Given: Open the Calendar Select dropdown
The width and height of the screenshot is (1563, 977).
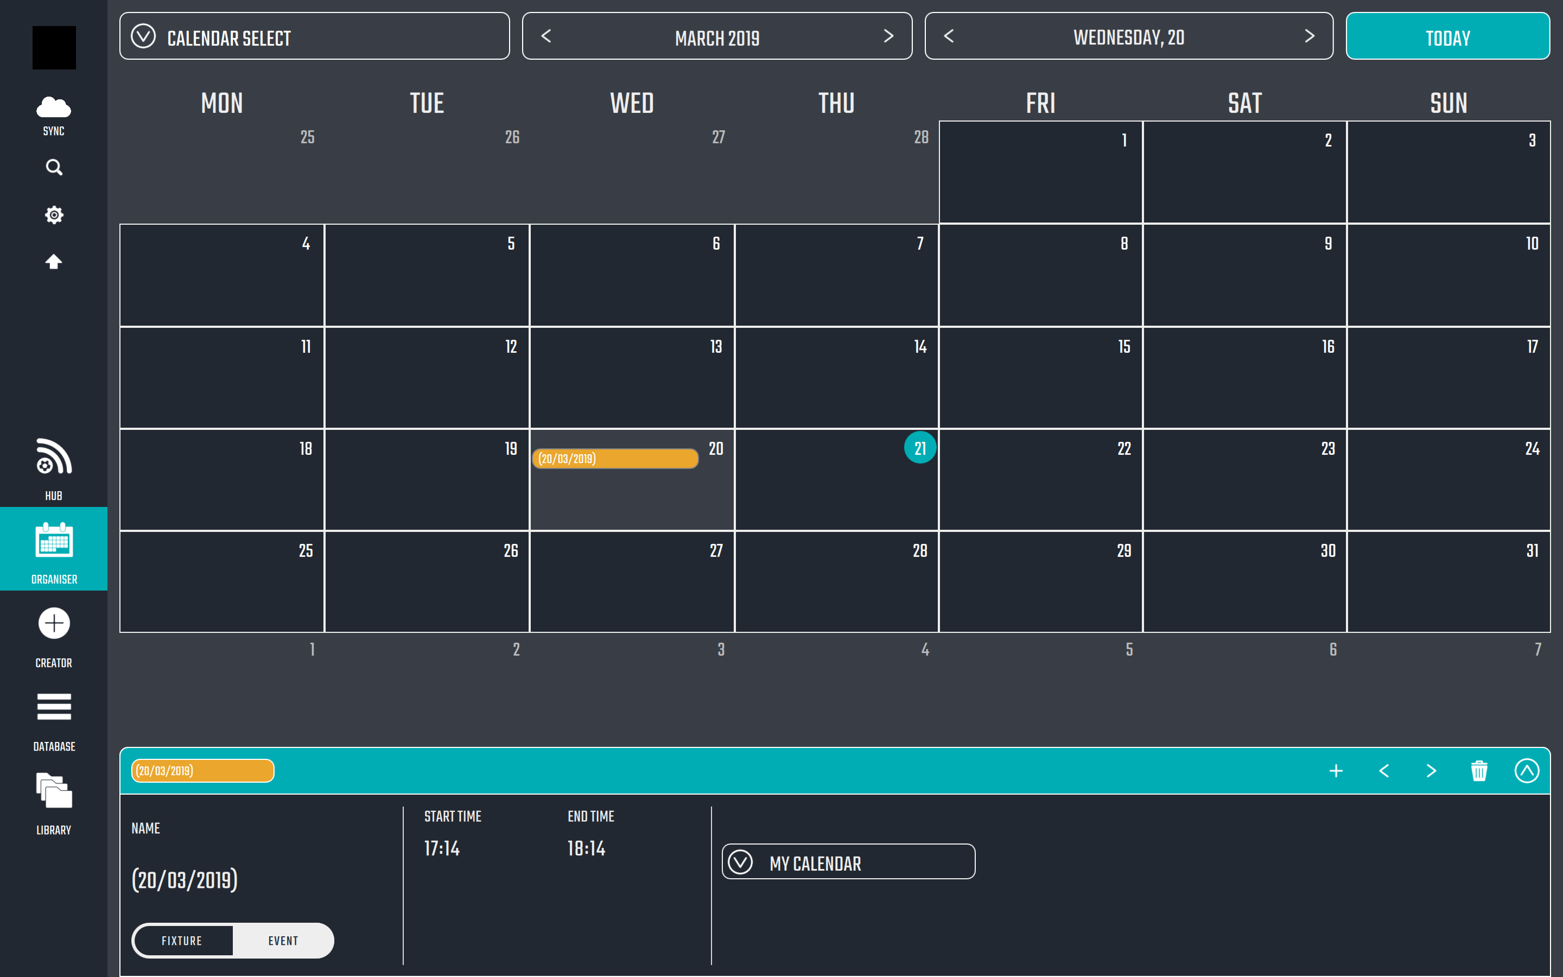Looking at the screenshot, I should click(315, 36).
